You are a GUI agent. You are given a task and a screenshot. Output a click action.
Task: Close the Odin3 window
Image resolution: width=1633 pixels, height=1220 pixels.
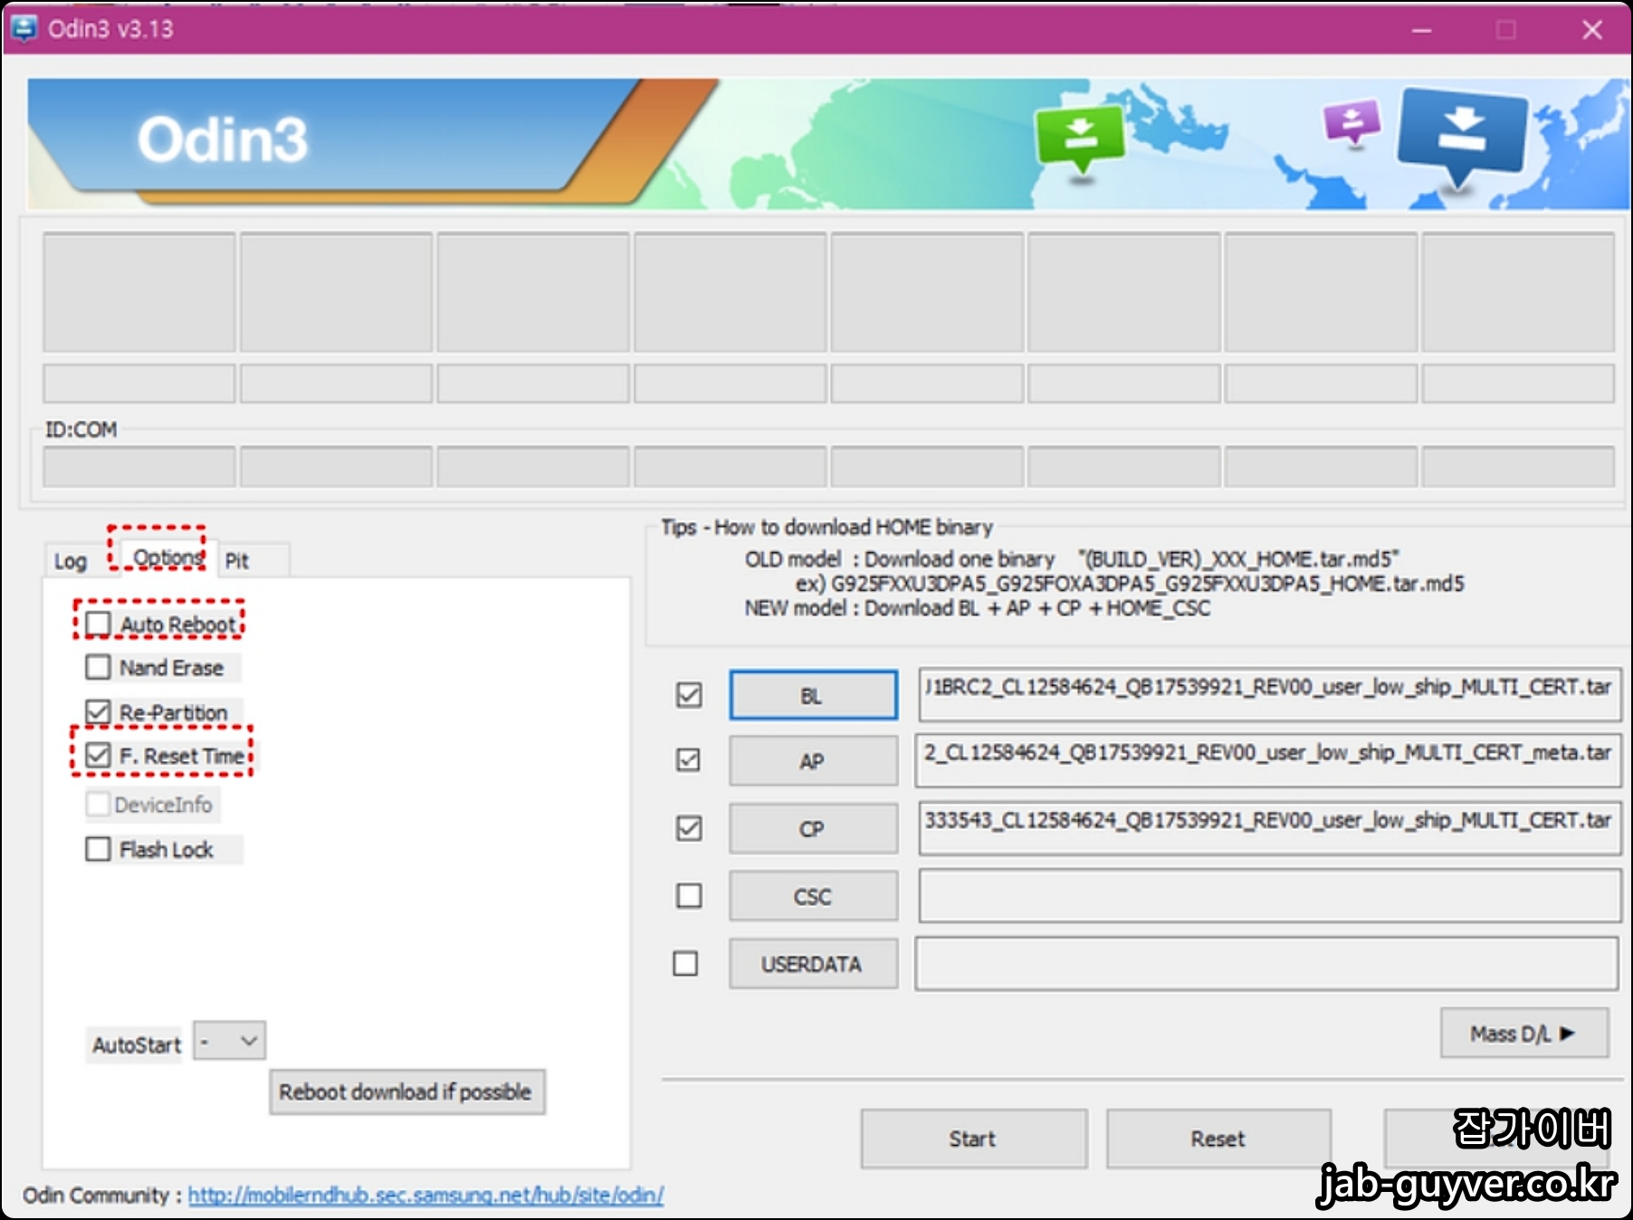coord(1591,30)
